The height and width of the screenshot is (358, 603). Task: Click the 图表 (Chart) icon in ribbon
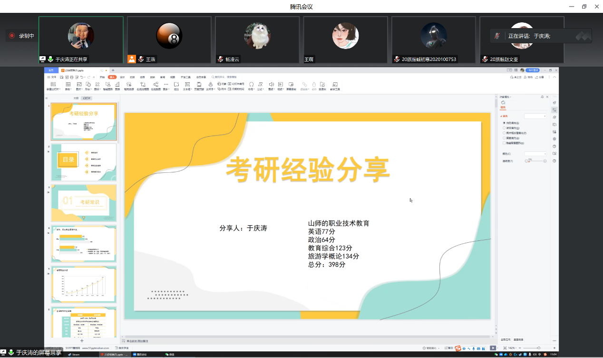[x=117, y=85]
